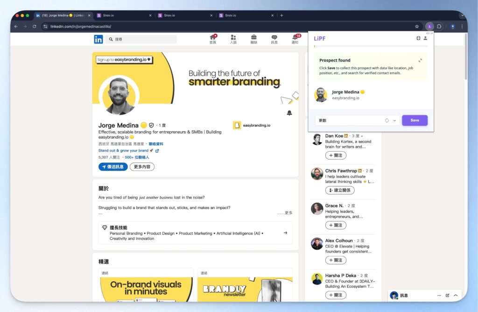Open Harsha P Deka's profile name
478x312 pixels.
(x=340, y=276)
